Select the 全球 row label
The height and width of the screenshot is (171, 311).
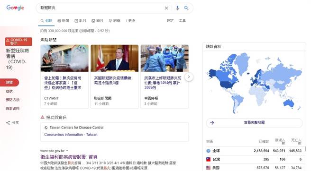click(216, 151)
